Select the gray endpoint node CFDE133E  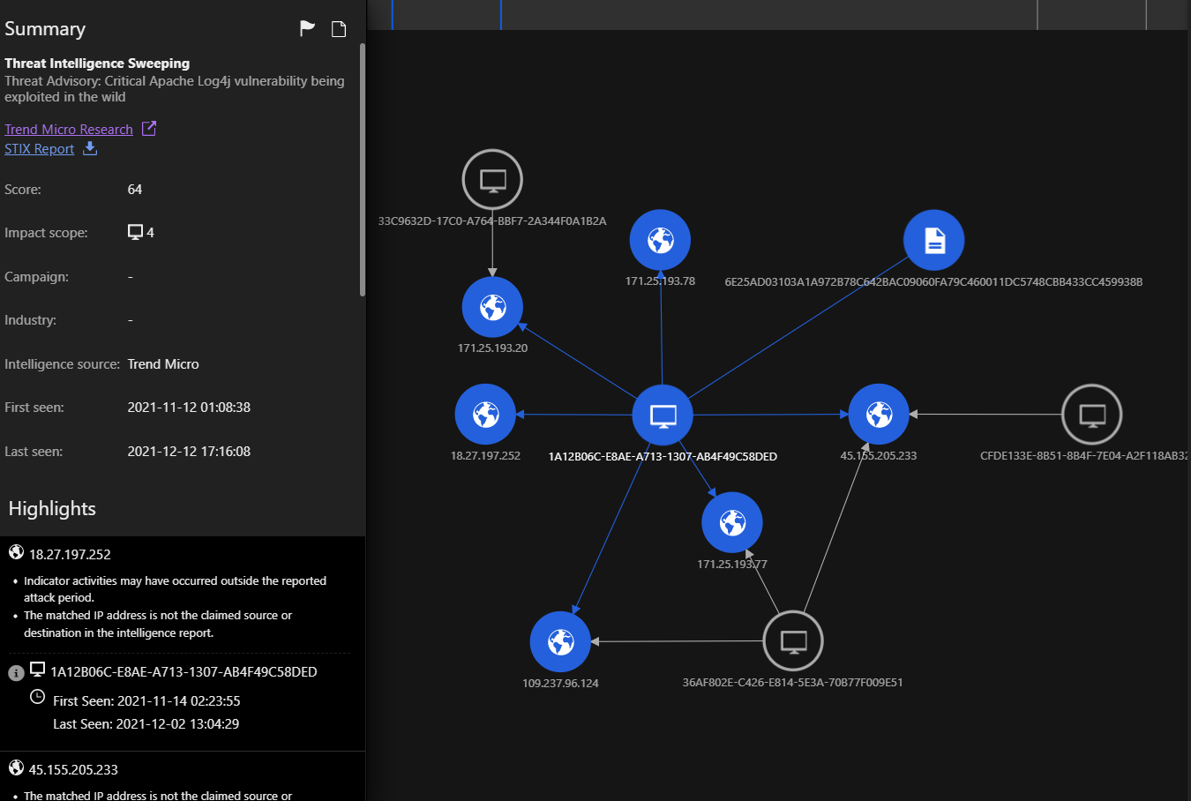pyautogui.click(x=1092, y=415)
